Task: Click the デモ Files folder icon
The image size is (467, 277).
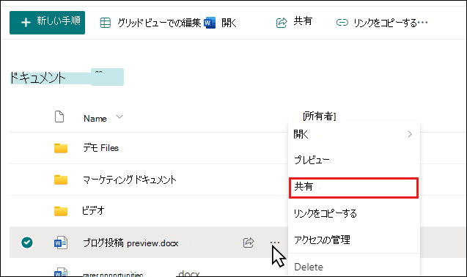Action: coord(61,148)
